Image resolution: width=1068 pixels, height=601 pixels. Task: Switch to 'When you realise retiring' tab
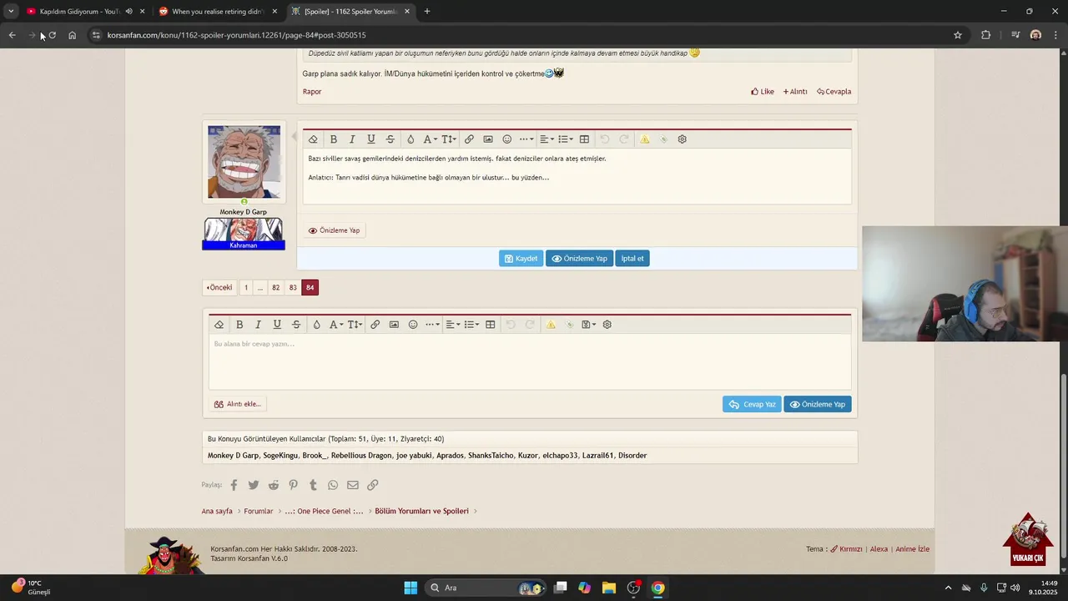pyautogui.click(x=217, y=12)
